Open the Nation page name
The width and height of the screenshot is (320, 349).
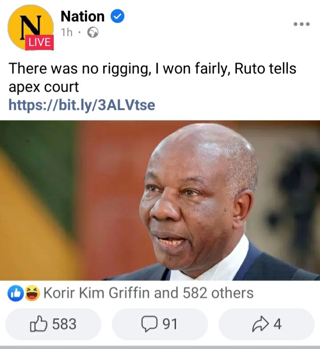(x=83, y=16)
